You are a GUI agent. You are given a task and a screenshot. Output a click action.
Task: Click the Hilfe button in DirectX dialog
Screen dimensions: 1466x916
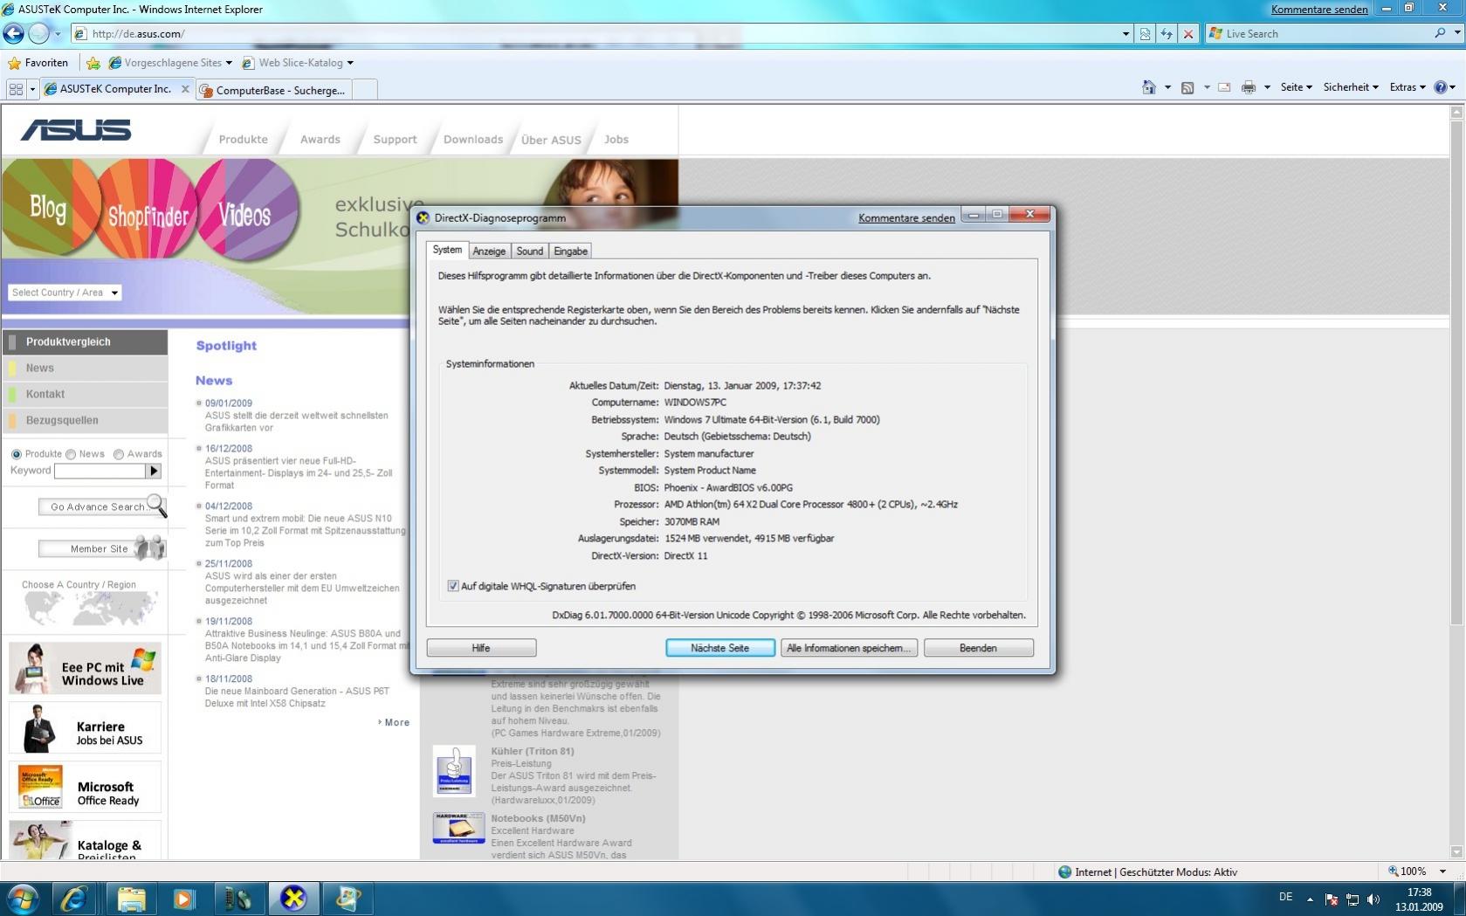tap(481, 648)
